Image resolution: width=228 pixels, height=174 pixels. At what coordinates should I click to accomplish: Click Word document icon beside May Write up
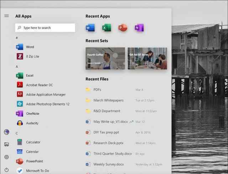pyautogui.click(x=88, y=122)
